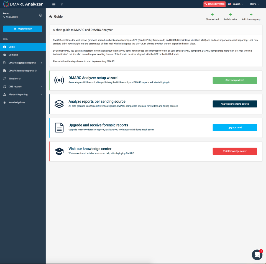Click Upgrade and receive forensic reports heading
The image size is (266, 264).
pos(98,125)
